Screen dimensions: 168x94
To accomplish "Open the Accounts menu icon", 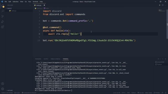I will click(x=3, y=84).
